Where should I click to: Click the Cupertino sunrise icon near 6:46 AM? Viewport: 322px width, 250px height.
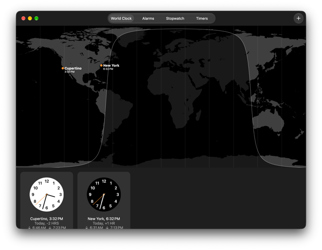[29, 228]
